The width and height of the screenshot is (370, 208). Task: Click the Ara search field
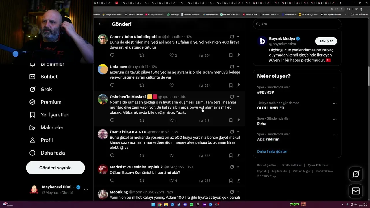pos(297,24)
